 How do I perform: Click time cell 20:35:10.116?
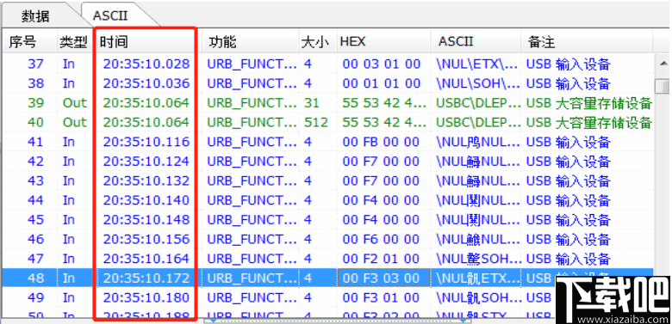click(146, 142)
